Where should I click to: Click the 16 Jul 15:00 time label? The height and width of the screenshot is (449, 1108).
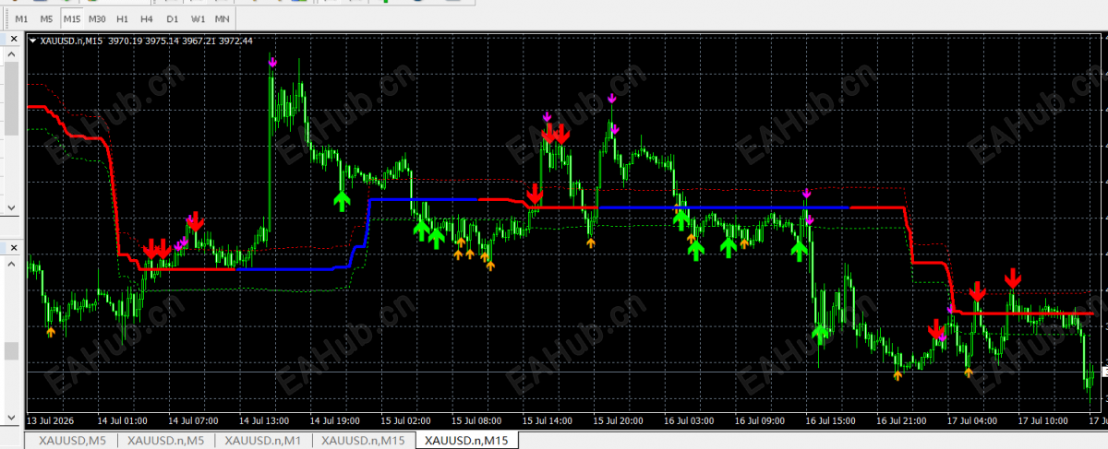click(x=831, y=420)
